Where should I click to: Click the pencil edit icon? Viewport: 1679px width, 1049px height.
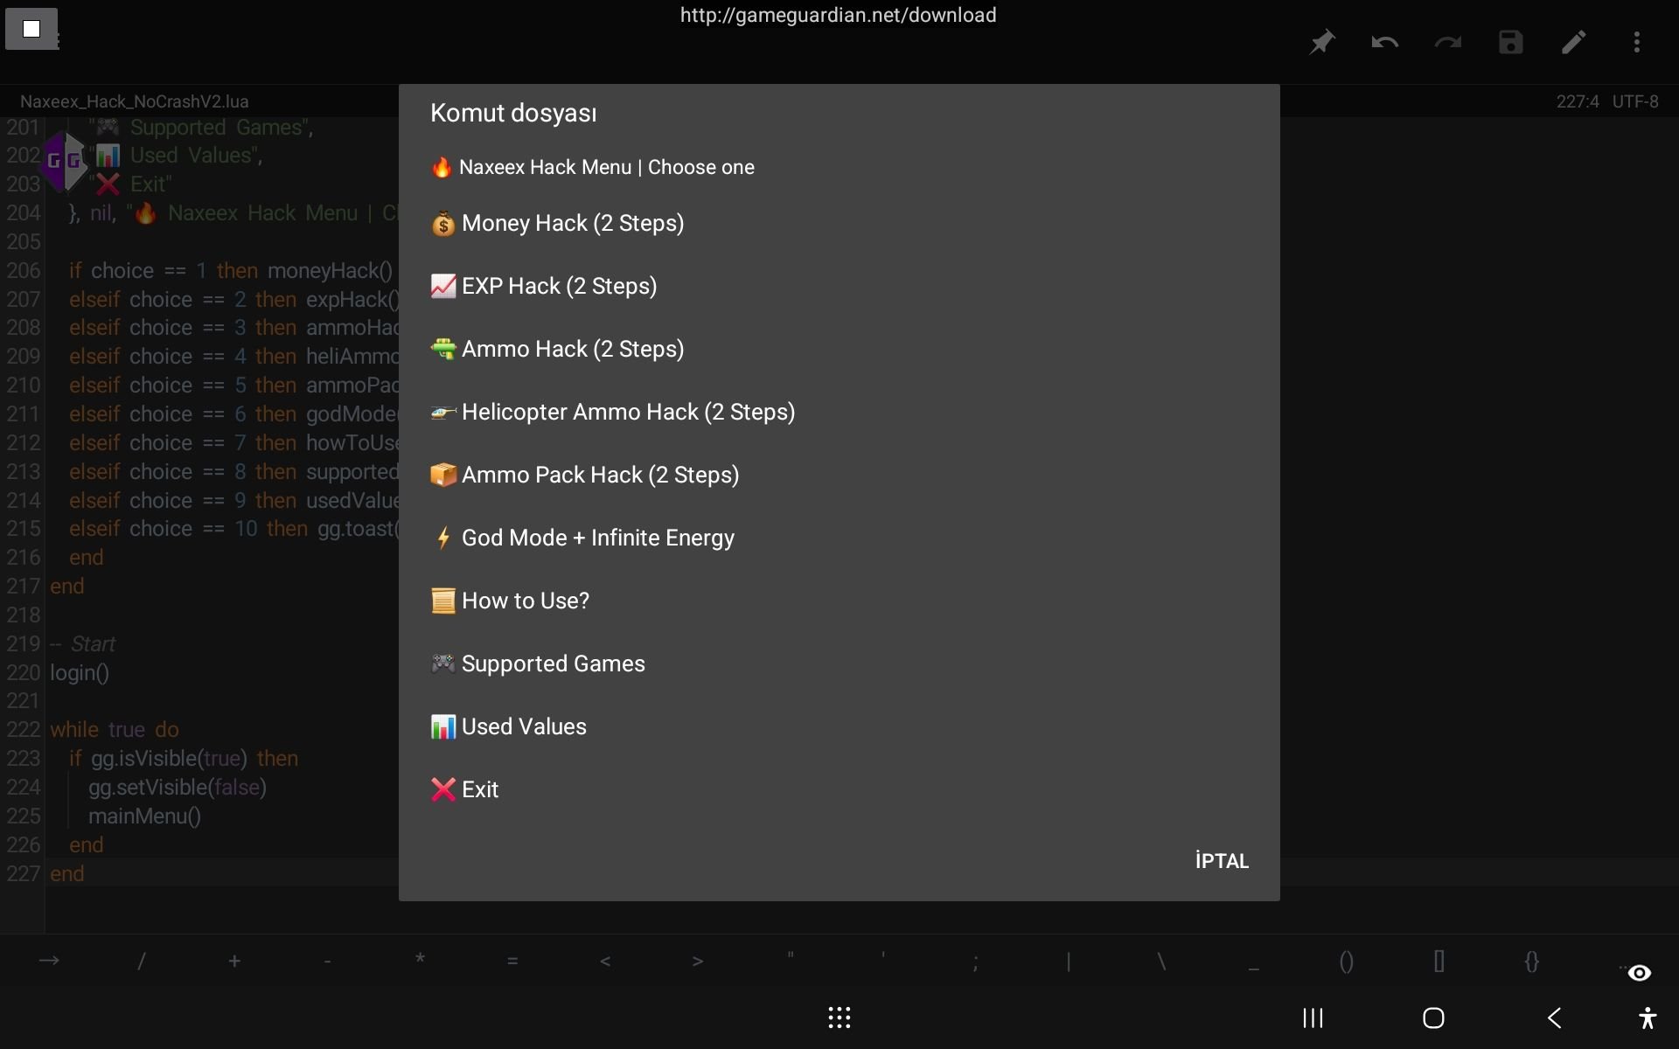1573,42
